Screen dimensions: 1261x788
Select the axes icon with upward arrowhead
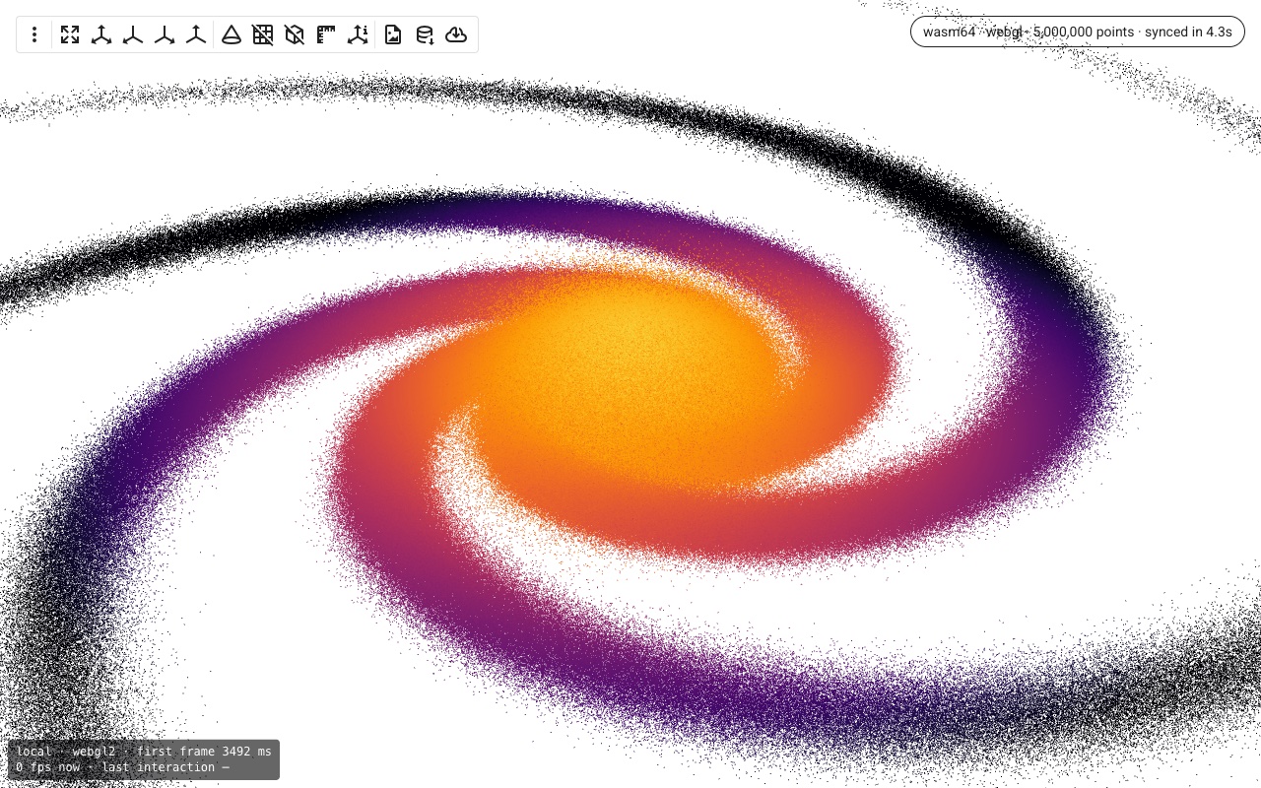point(196,34)
